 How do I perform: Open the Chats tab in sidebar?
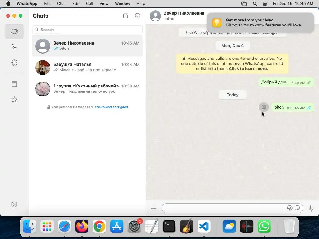[x=14, y=31]
